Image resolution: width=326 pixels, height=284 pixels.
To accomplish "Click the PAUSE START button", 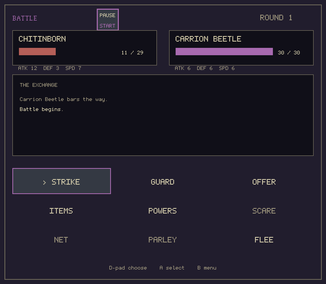I will [x=108, y=20].
